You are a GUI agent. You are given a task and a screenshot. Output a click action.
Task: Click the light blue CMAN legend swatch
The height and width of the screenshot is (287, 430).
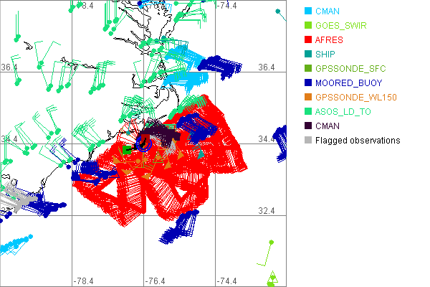tap(308, 11)
